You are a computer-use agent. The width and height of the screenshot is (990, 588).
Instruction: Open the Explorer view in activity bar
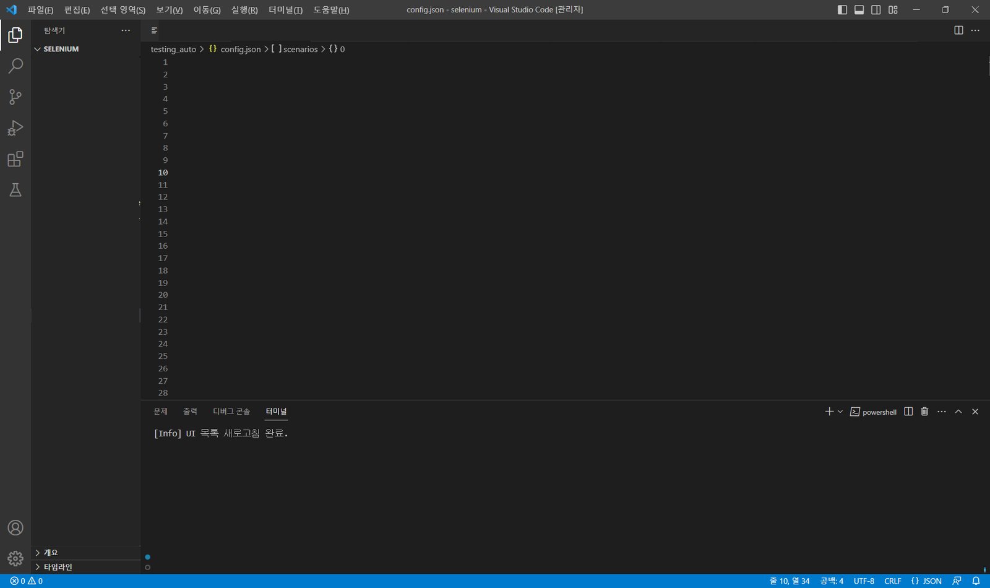tap(15, 35)
